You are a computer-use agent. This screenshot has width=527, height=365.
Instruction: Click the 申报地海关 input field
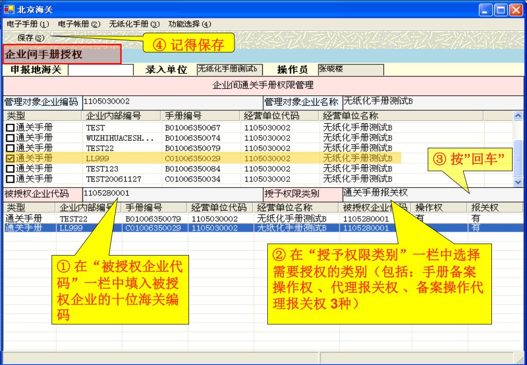point(101,70)
